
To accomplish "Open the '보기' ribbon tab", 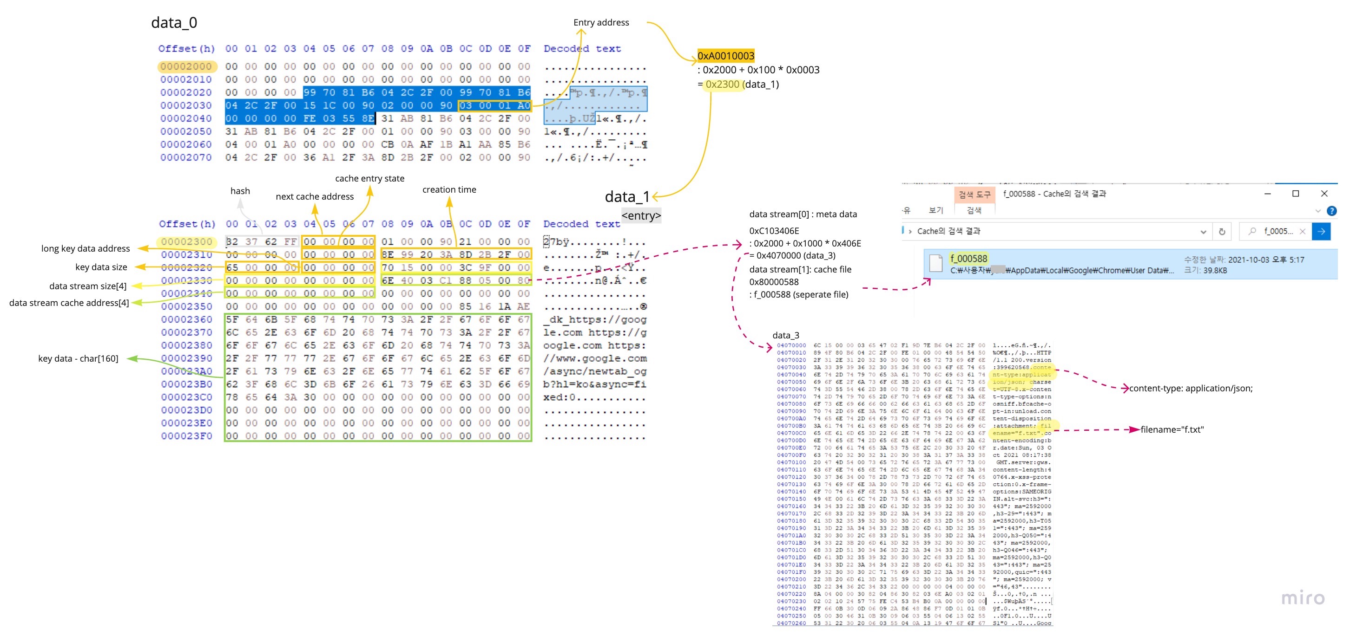I will pyautogui.click(x=935, y=210).
